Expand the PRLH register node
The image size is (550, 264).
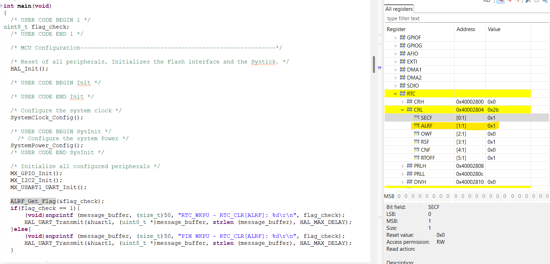click(x=402, y=166)
